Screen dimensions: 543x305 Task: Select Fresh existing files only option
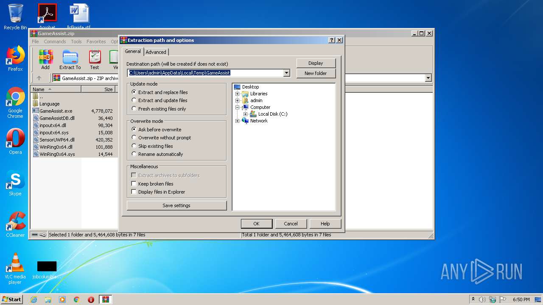coord(159,109)
